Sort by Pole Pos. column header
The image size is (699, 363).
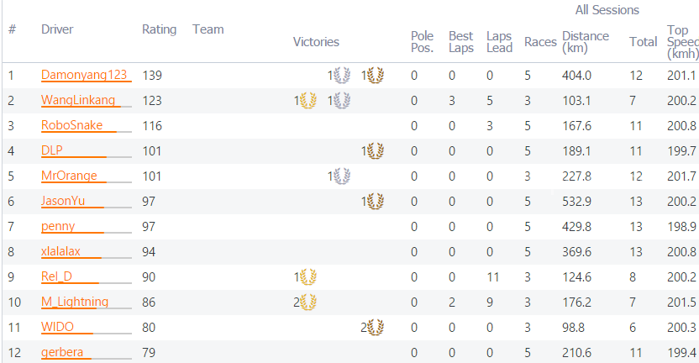[422, 42]
